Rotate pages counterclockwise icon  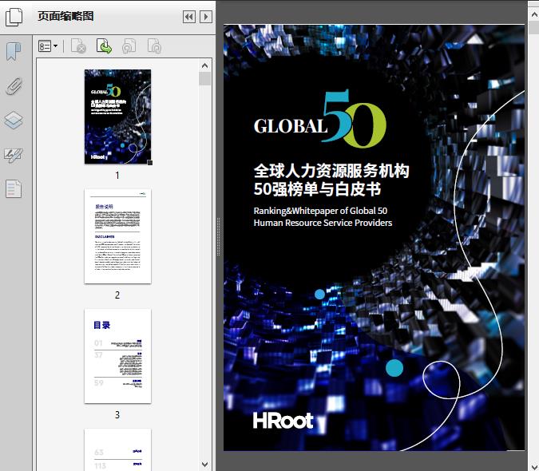point(129,46)
